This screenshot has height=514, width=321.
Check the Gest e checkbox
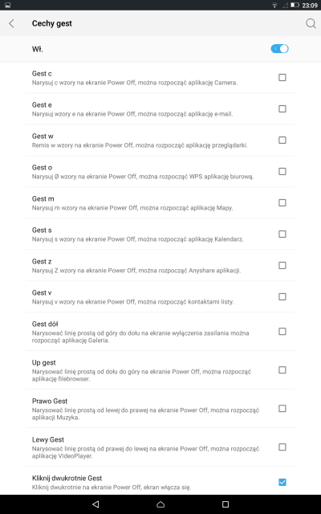(282, 109)
